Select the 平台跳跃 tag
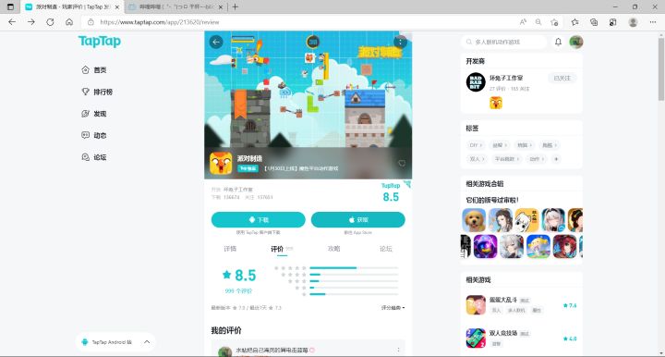The height and width of the screenshot is (357, 665). [506, 159]
